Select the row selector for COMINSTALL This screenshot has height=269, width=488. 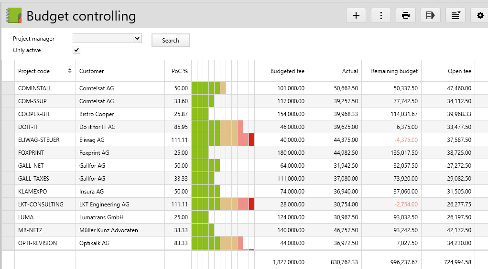pos(8,88)
